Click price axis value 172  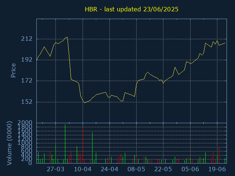point(27,81)
